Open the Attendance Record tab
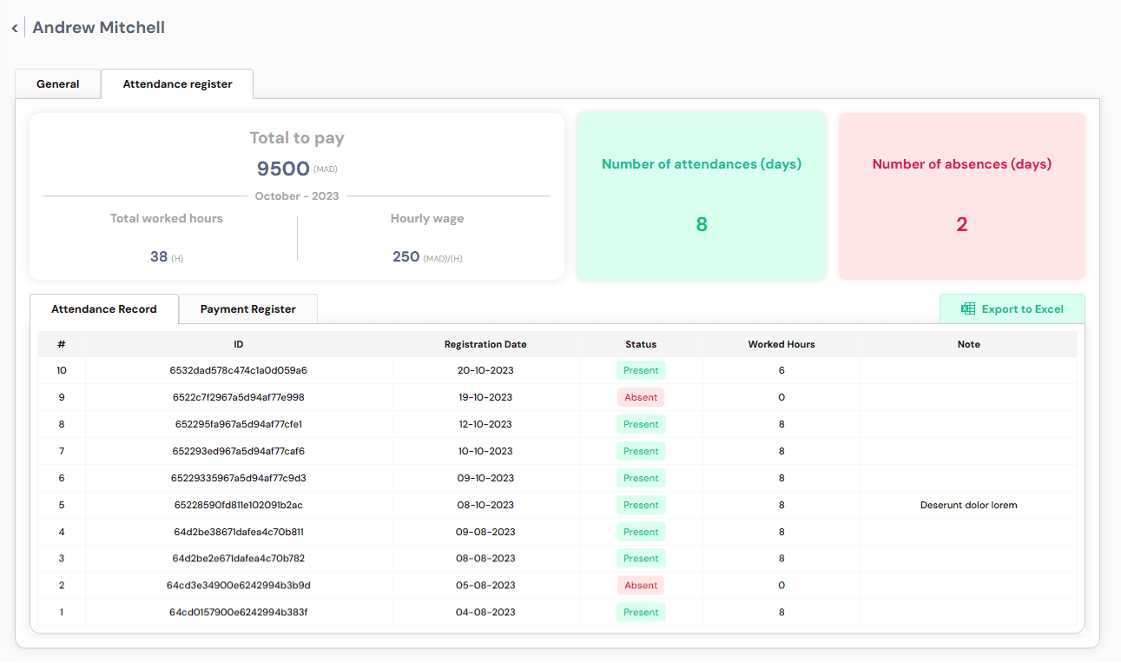Viewport: 1121px width, 663px height. 104,309
